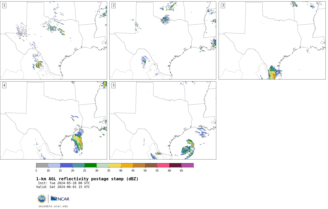
Task: Open ensemble member 5 reflectivity map
Action: pyautogui.click(x=163, y=120)
